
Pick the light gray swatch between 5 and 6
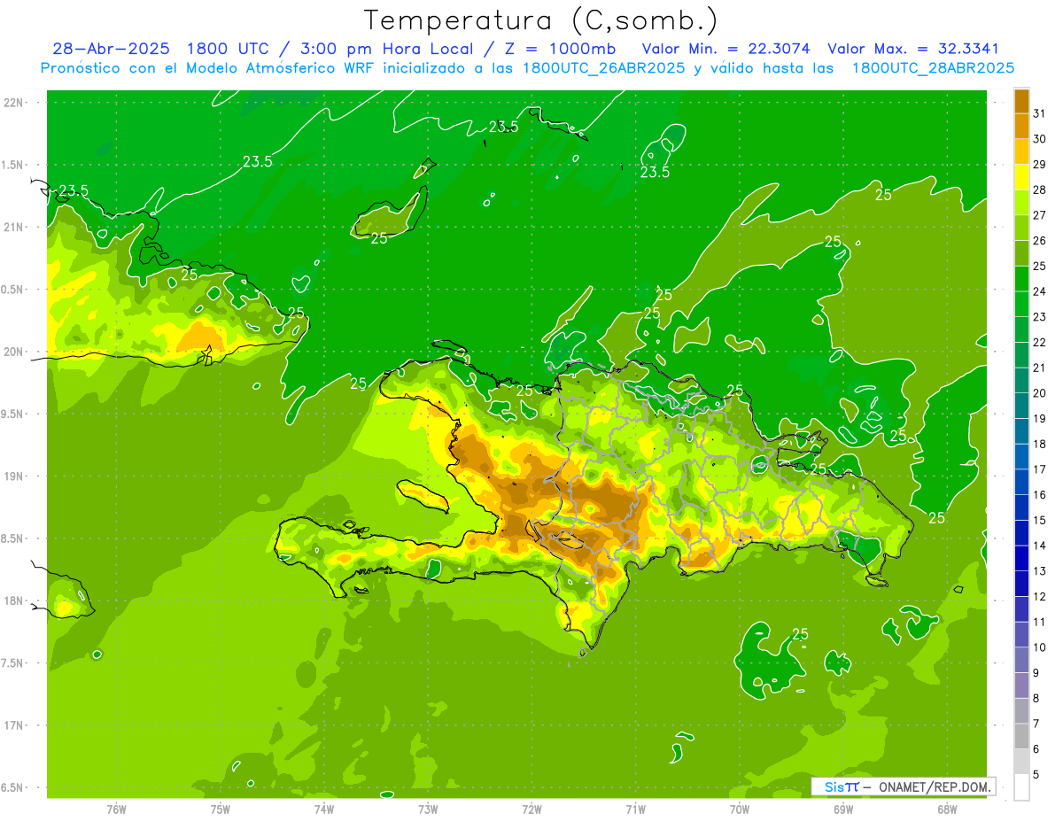[x=1021, y=762]
